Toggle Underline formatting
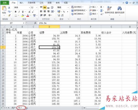This screenshot has height=110, width=138. pyautogui.click(x=23, y=12)
